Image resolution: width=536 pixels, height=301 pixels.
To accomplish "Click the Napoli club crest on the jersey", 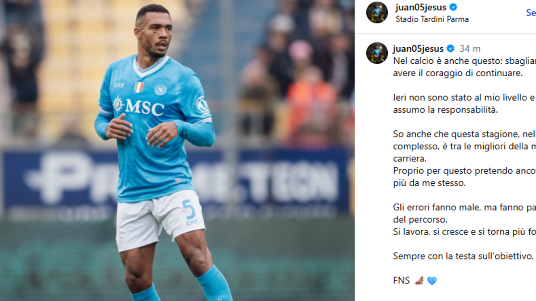I will click(x=160, y=90).
